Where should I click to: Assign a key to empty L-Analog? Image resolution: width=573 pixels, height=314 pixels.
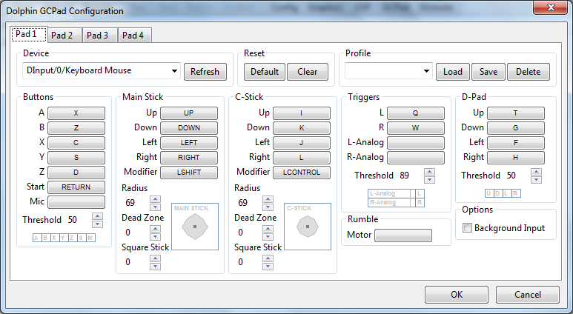[416, 143]
